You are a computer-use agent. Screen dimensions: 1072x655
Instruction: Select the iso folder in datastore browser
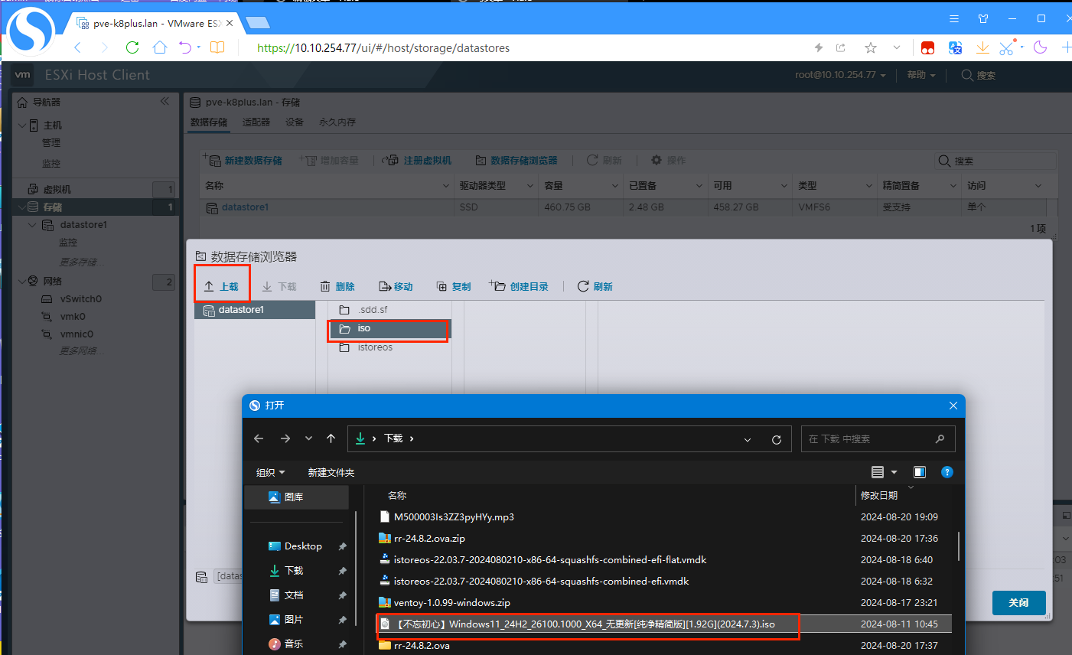pos(389,328)
